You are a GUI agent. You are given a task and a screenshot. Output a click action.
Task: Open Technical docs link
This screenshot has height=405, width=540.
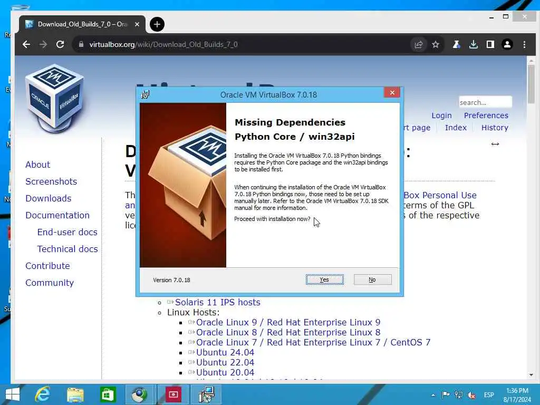(x=67, y=249)
